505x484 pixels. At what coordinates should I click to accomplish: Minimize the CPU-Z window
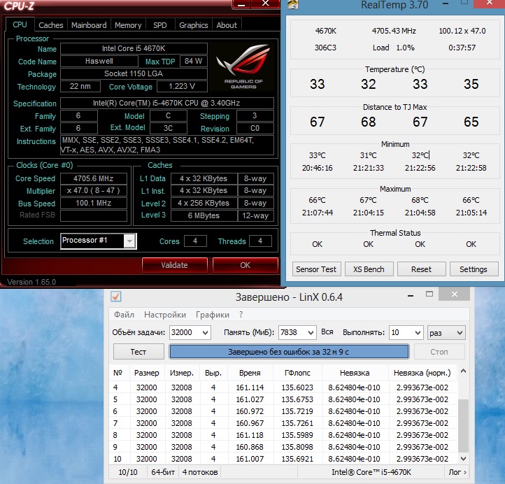tap(241, 4)
